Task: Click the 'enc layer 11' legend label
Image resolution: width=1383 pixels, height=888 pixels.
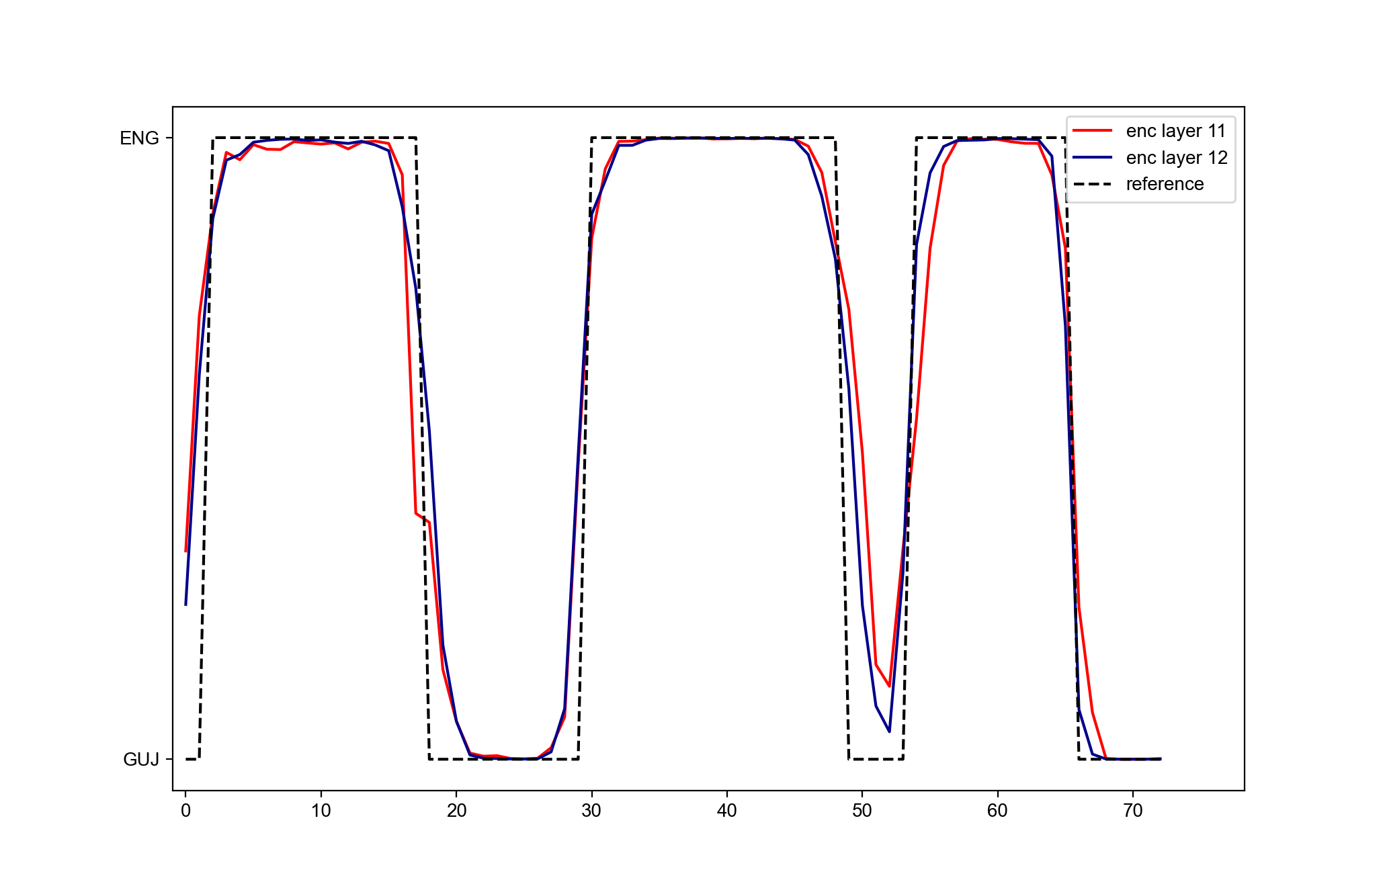Action: pyautogui.click(x=1176, y=131)
